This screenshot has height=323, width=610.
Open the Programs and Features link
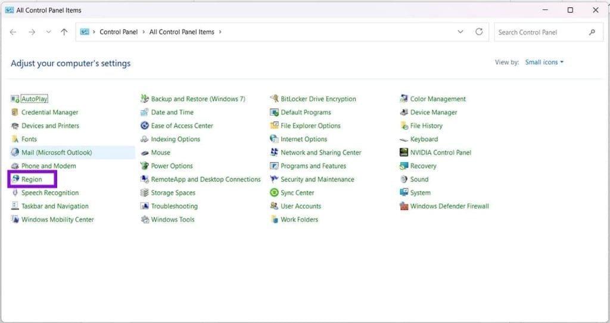tap(313, 166)
